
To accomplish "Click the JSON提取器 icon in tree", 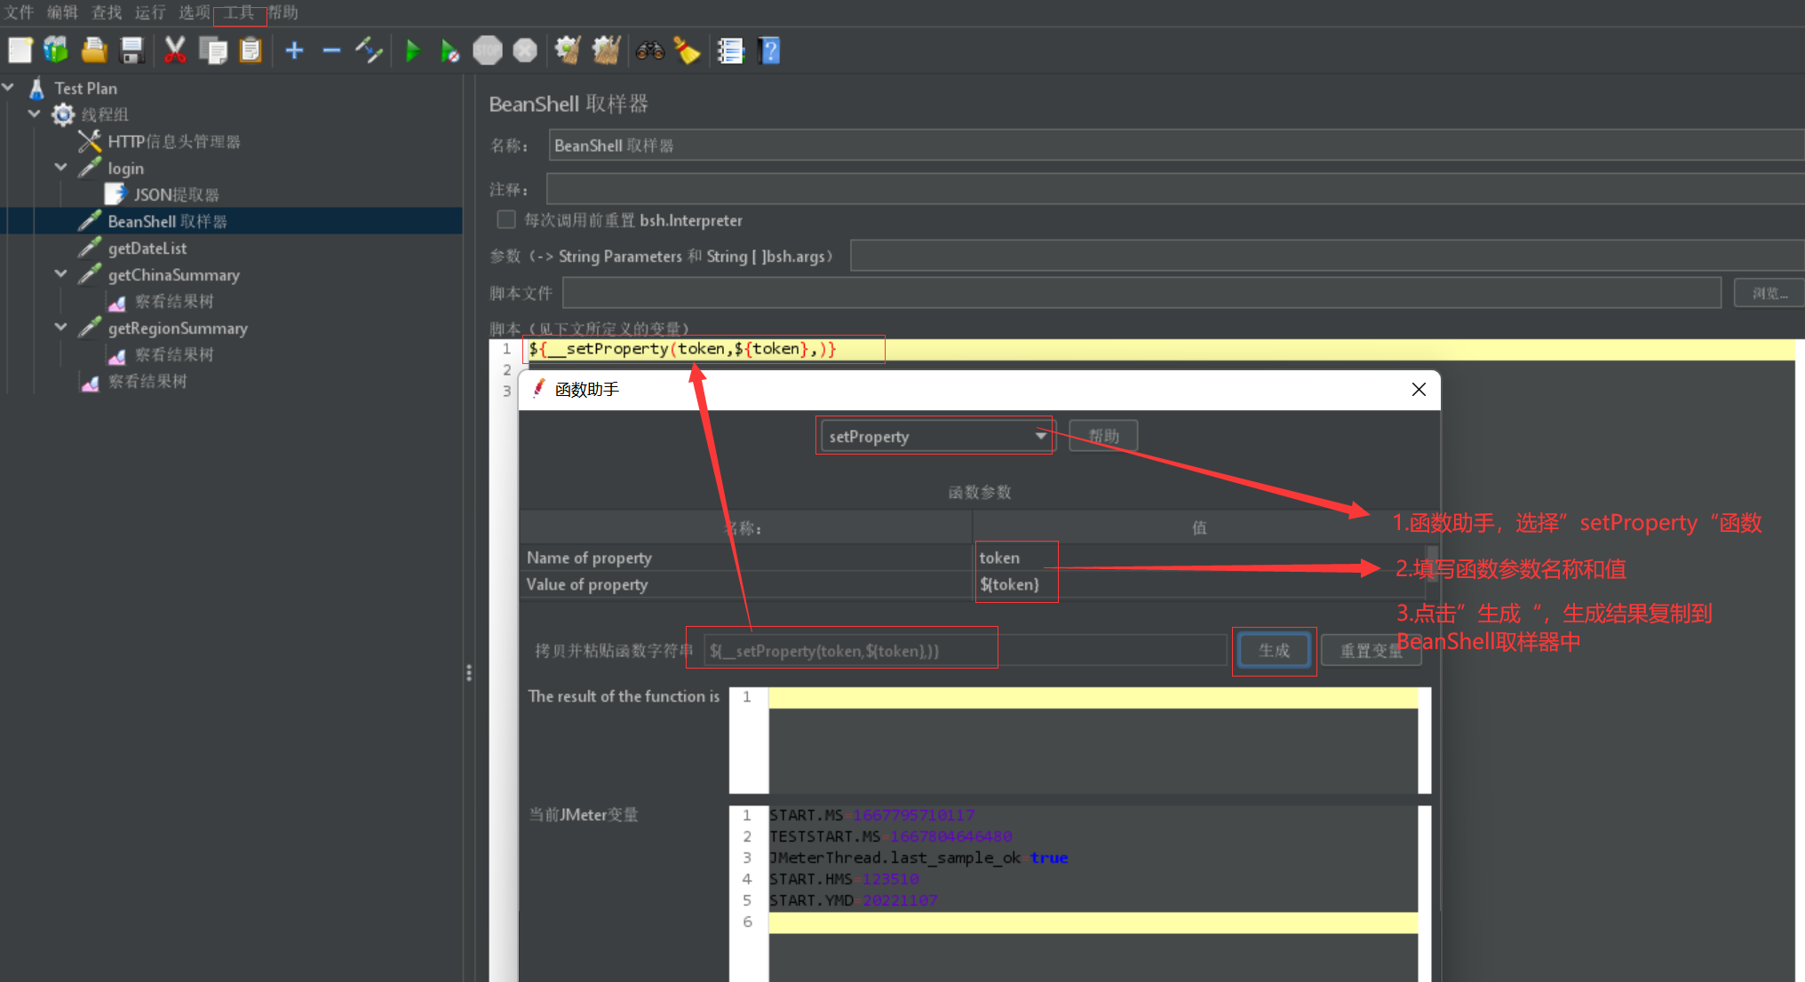I will [115, 194].
